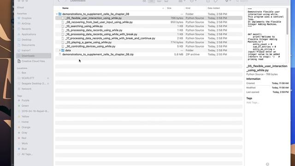Select _10_searching_using_while.py file
This screenshot has width=295, height=166.
point(149,26)
